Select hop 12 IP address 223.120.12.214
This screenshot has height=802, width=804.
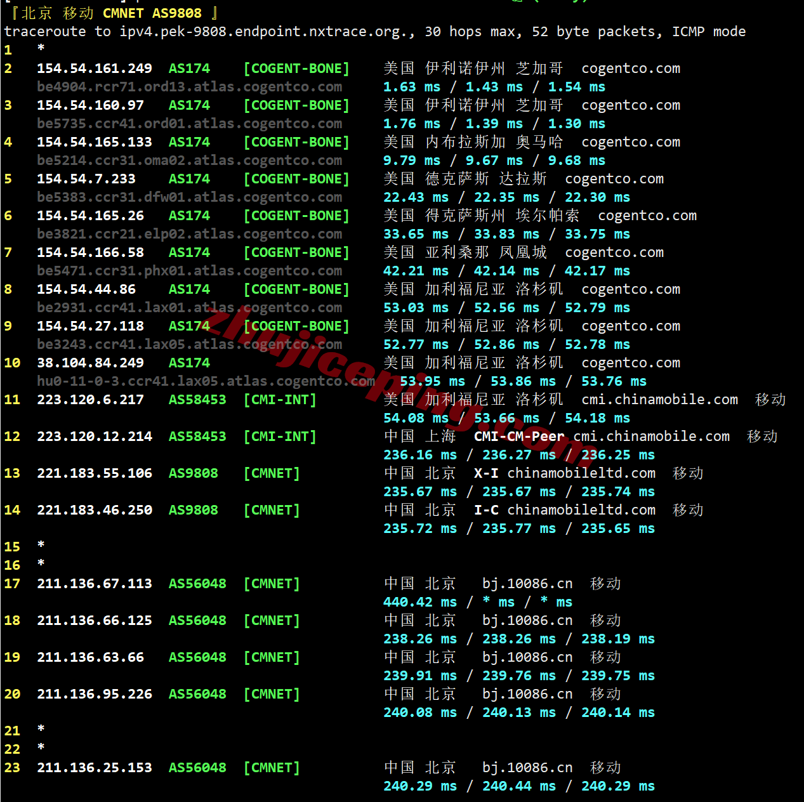[95, 437]
